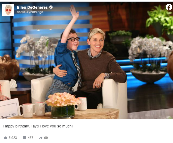The width and height of the screenshot is (173, 143).
Task: Click the 'November 2, 2015' card in photo
Action: pos(9,109)
